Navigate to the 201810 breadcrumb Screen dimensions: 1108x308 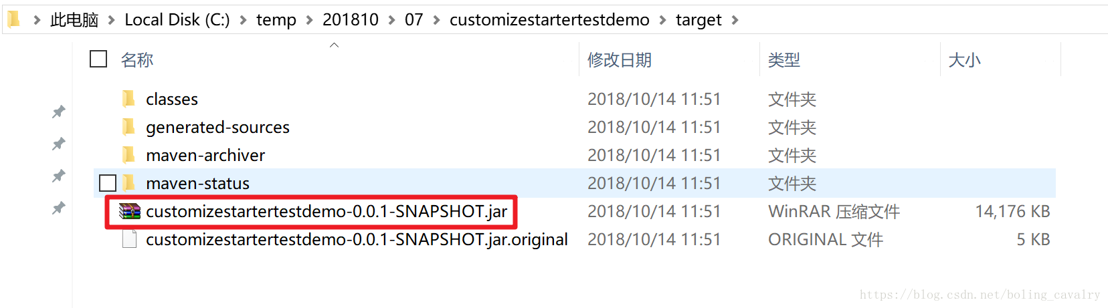click(351, 20)
